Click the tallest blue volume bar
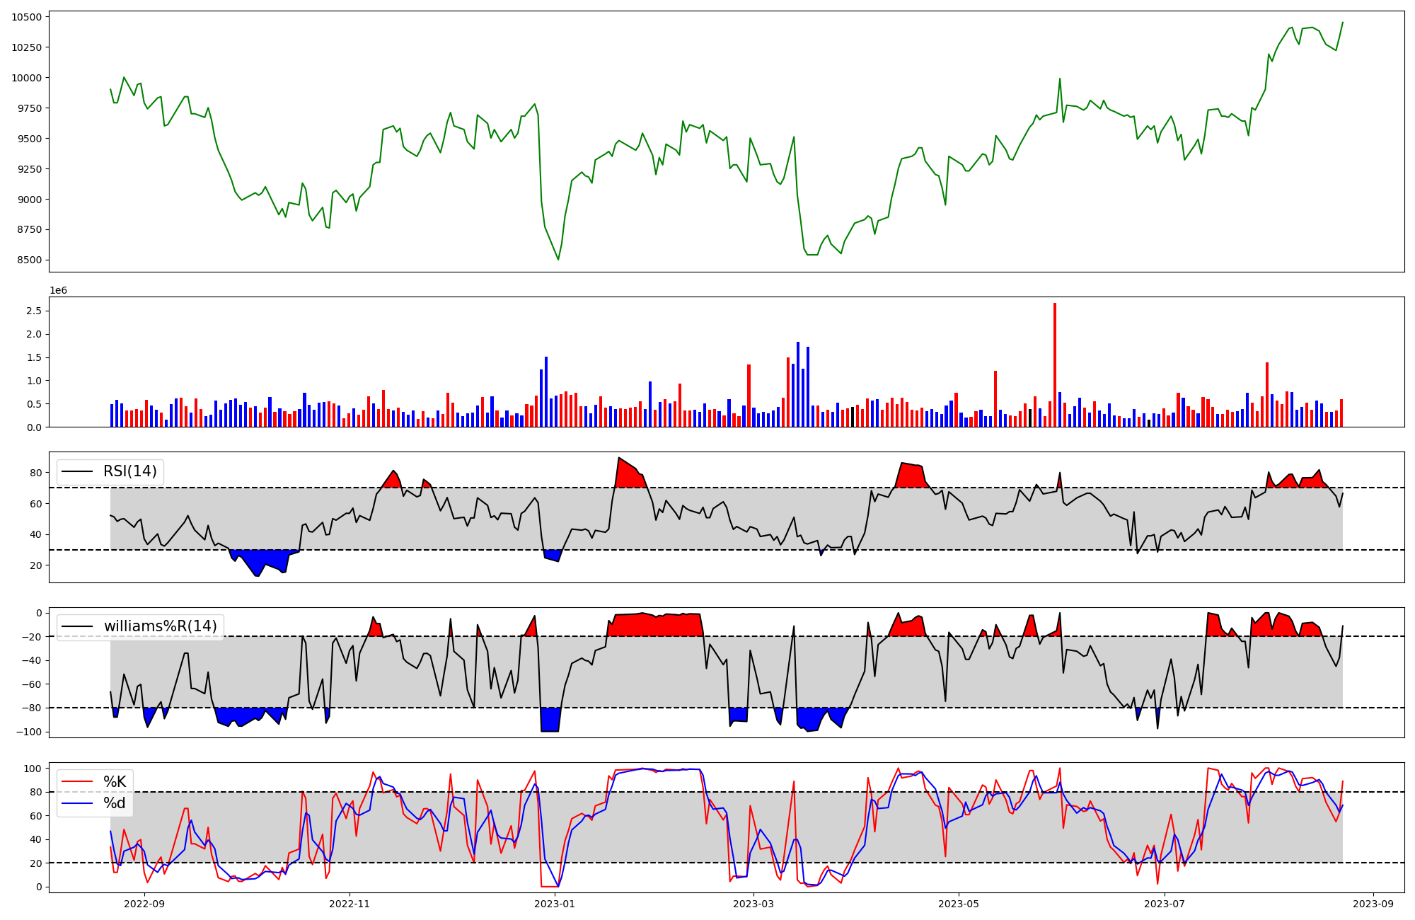The height and width of the screenshot is (920, 1415). [x=798, y=384]
